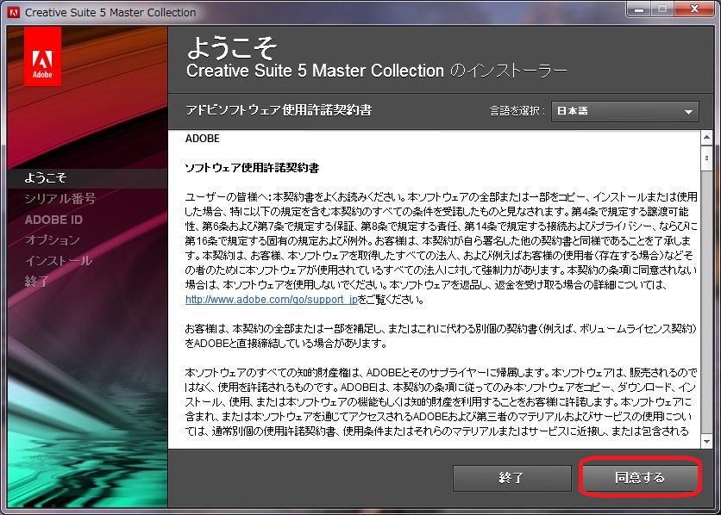
Task: Click the ADOBE heading in license text
Action: 203,139
